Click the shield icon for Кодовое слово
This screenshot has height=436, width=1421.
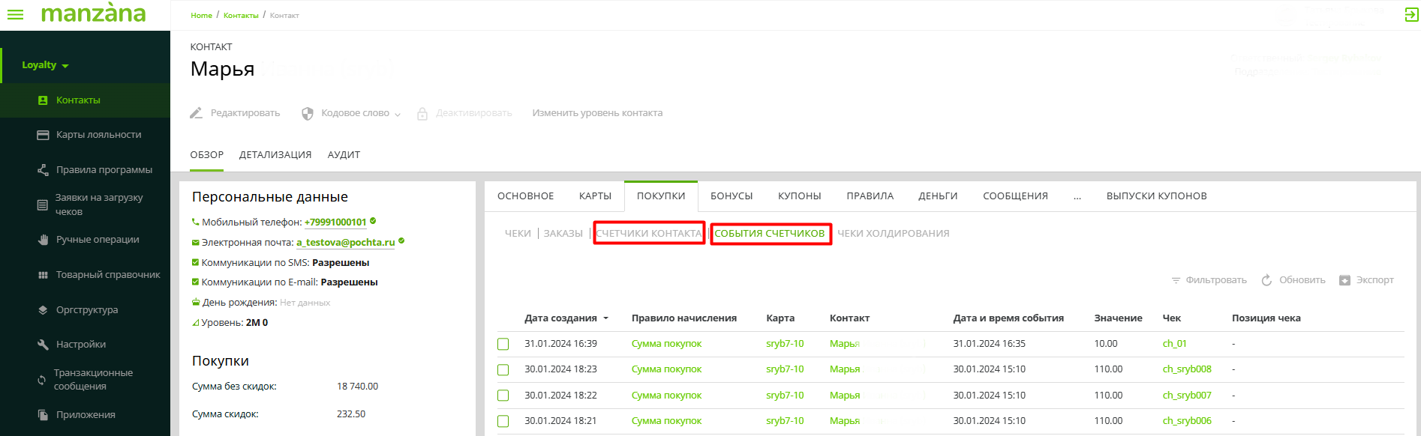click(308, 113)
